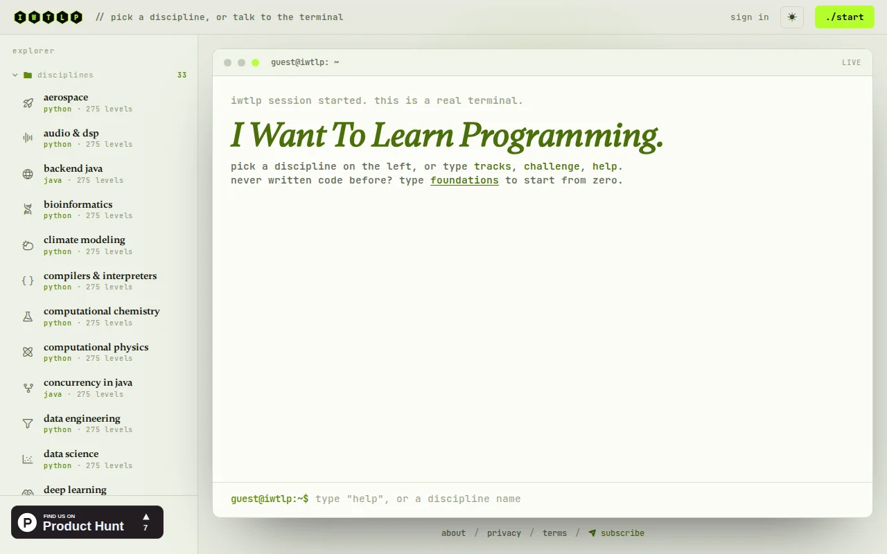Click the green terminal window dot
This screenshot has width=887, height=554.
pyautogui.click(x=255, y=62)
